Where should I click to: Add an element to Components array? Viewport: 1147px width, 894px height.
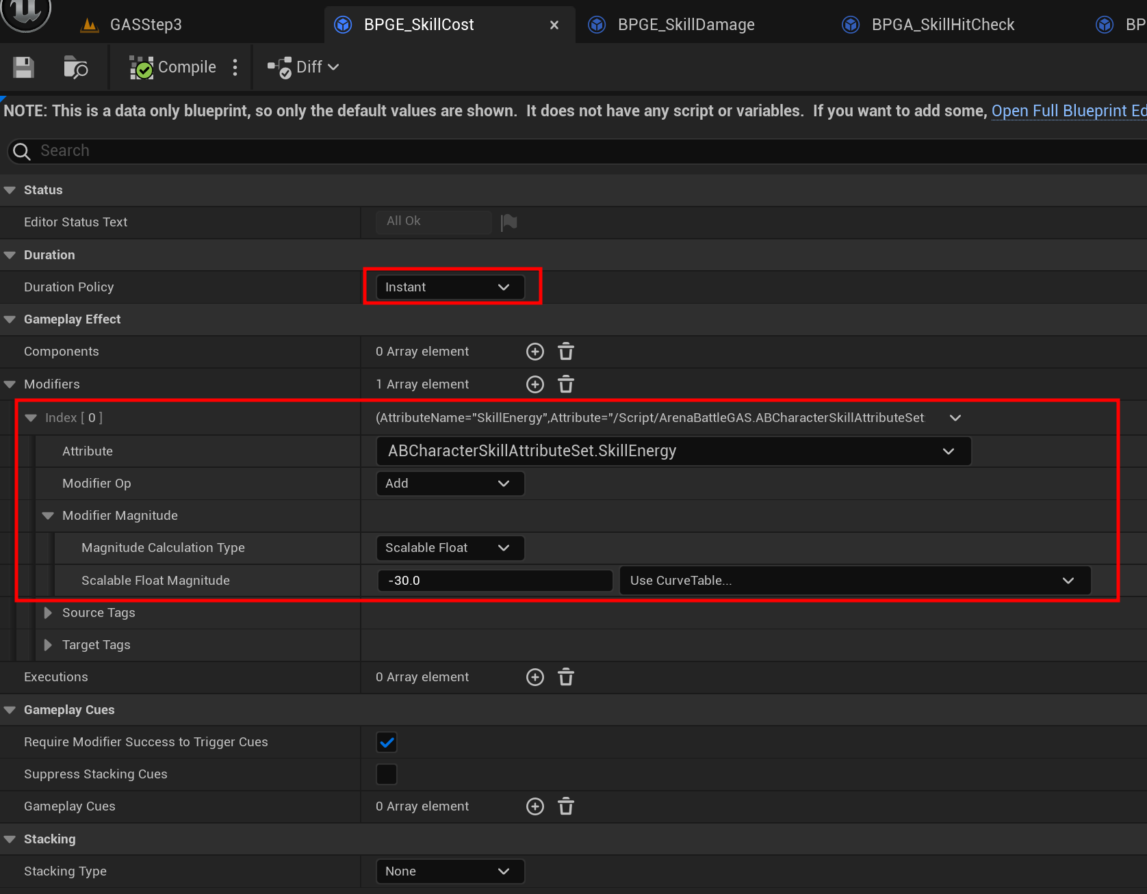click(535, 352)
